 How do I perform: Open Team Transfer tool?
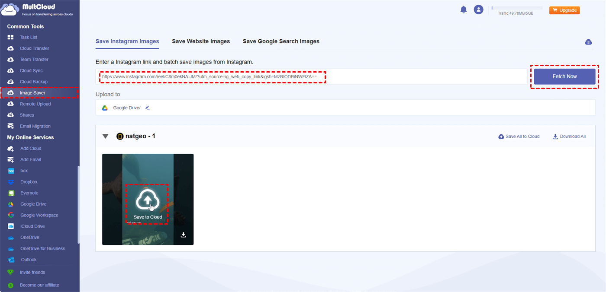click(34, 60)
